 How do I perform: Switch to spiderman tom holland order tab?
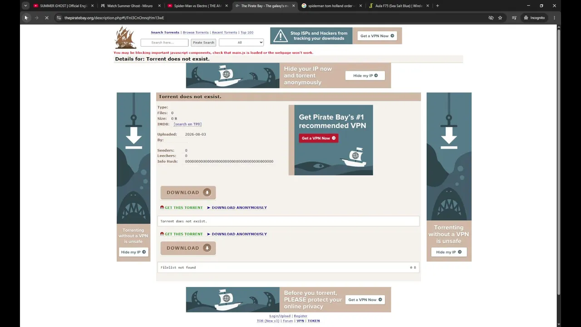(x=332, y=6)
